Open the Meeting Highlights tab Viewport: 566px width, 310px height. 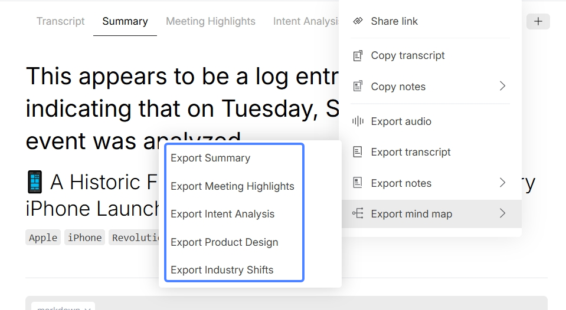[x=211, y=21]
